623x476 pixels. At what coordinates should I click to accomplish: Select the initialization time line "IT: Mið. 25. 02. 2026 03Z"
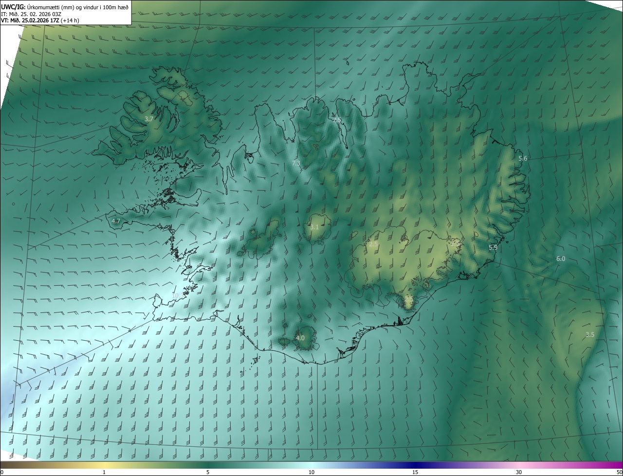(x=31, y=14)
